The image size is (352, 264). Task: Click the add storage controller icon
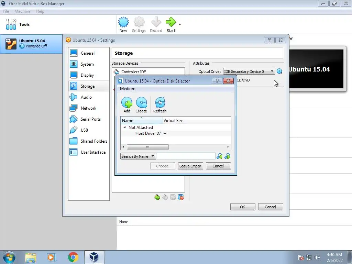coord(157,197)
